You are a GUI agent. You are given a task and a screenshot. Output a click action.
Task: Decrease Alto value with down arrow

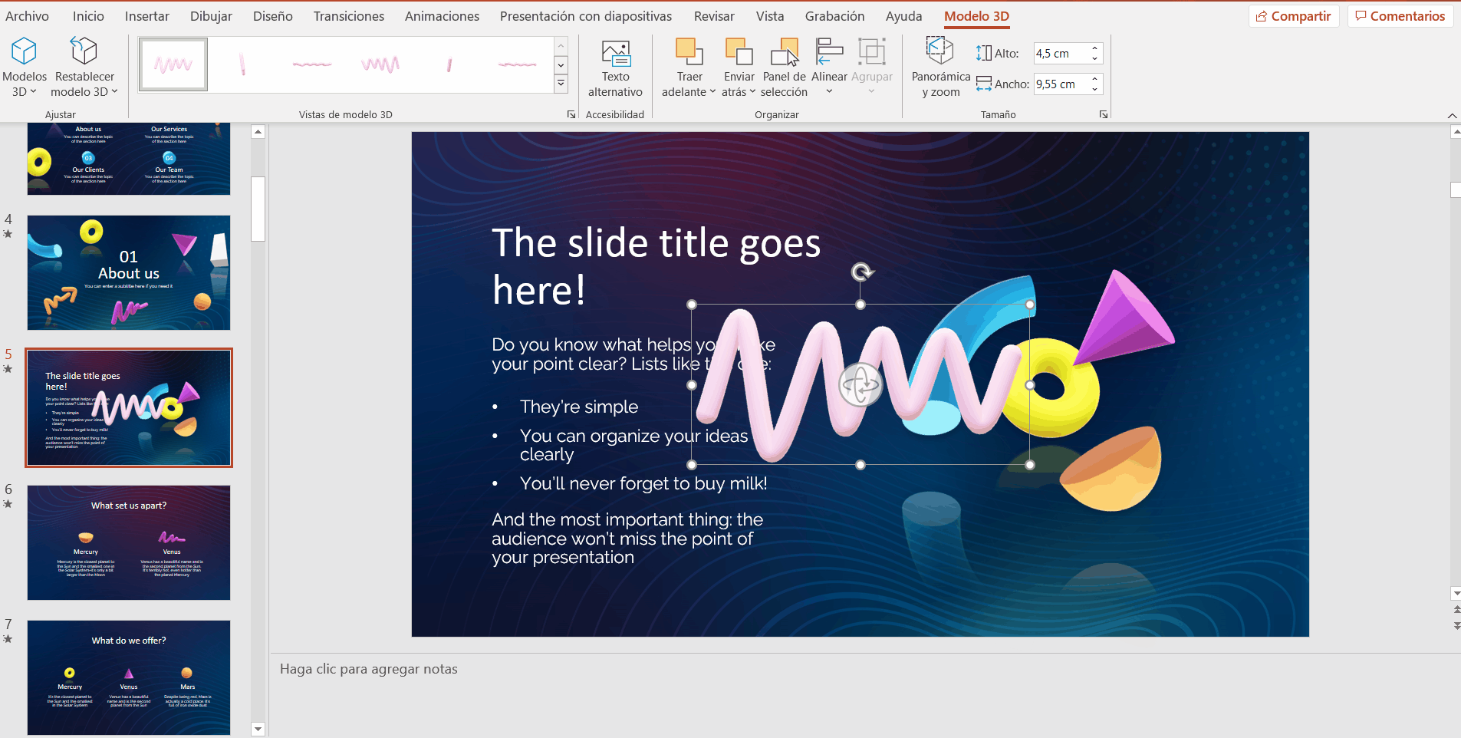click(x=1095, y=59)
